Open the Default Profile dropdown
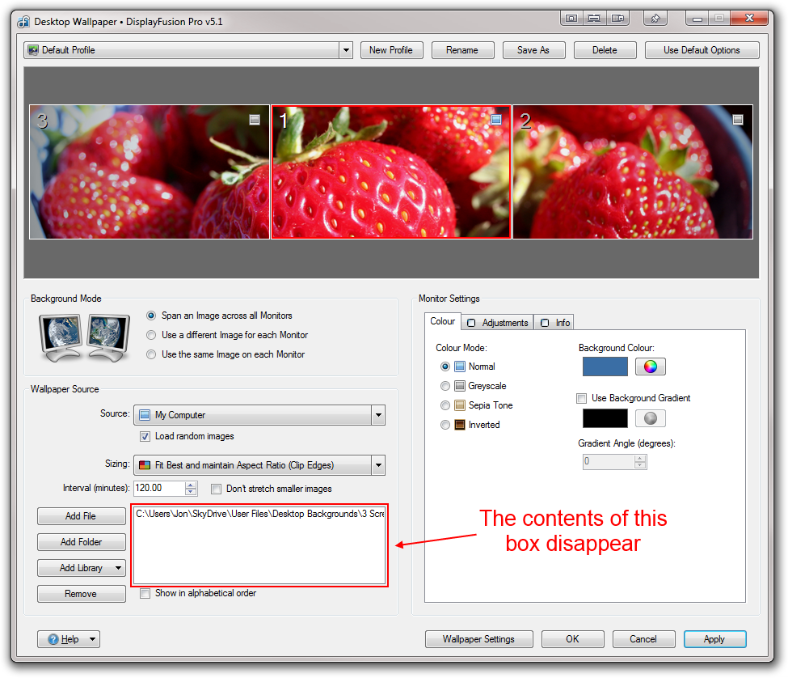788x678 pixels. [346, 50]
